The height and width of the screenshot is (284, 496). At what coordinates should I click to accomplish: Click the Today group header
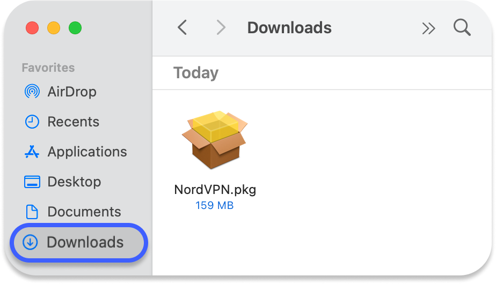click(196, 73)
